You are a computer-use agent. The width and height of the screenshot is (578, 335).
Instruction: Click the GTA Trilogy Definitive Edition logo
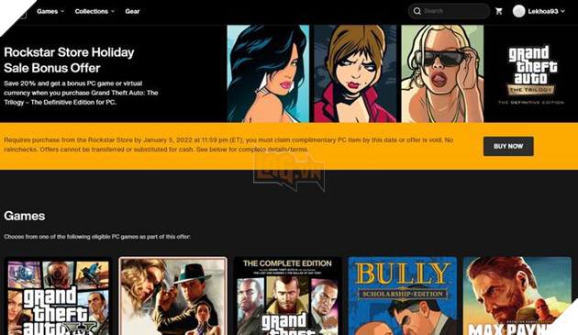[531, 75]
